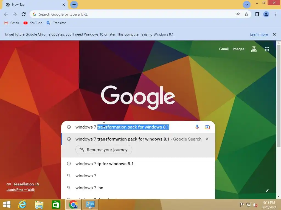Click the share page icon in the address bar

(x=238, y=14)
